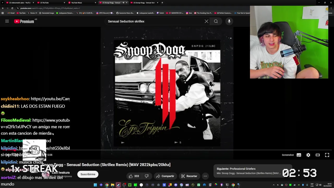Screen dimensions: 334x188
Task: Reload the current page
Action: pos(12,8)
